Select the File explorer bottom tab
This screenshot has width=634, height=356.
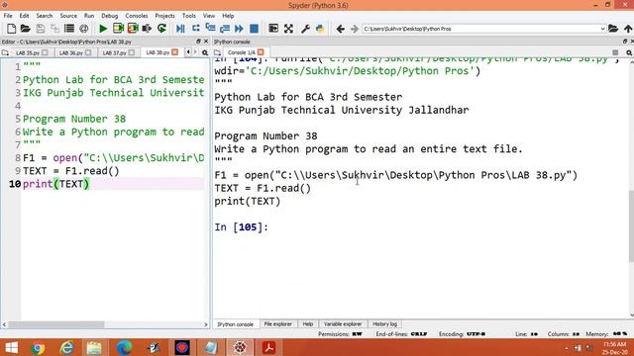point(277,324)
